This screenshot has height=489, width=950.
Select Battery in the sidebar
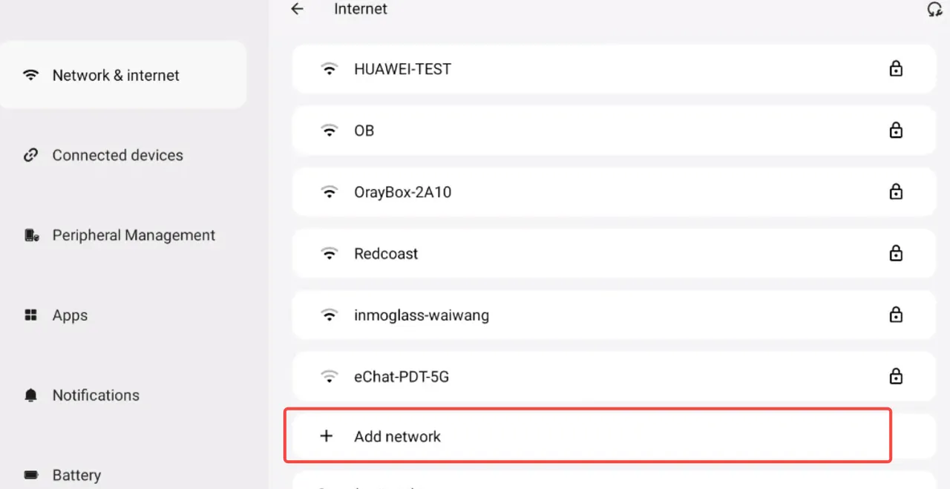pos(76,475)
